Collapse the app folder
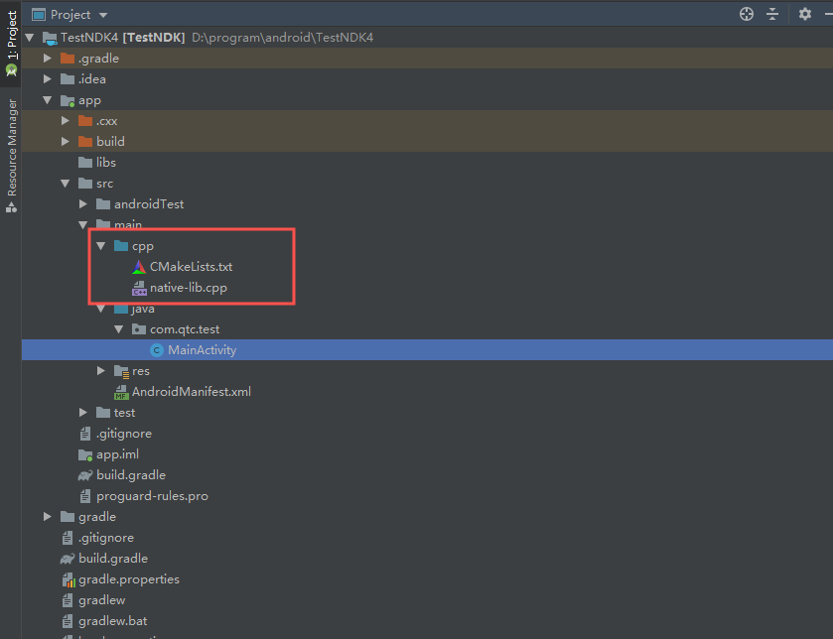The image size is (833, 639). (47, 99)
